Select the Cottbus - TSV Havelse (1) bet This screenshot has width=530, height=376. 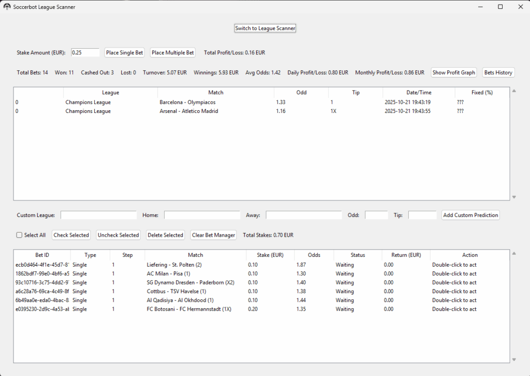[261, 291]
